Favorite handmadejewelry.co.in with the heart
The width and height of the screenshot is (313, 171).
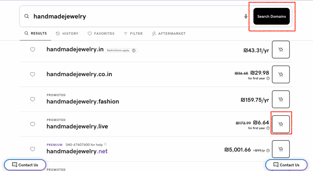coord(33,74)
